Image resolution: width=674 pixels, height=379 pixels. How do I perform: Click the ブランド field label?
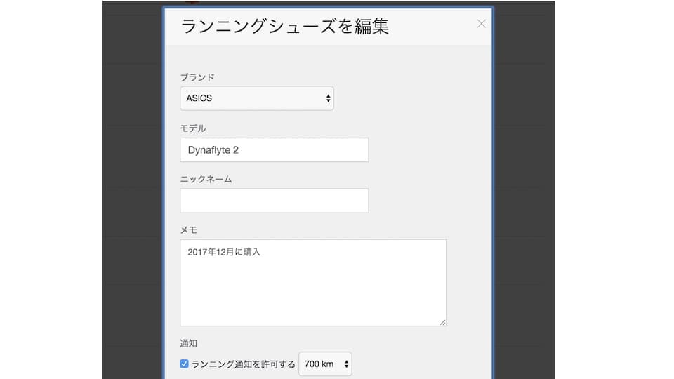[x=197, y=77]
